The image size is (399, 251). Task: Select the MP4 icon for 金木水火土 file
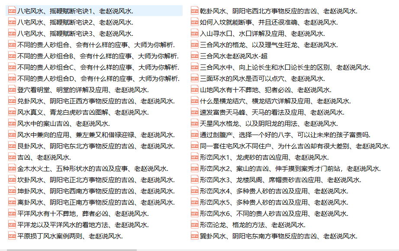[x=12, y=168]
